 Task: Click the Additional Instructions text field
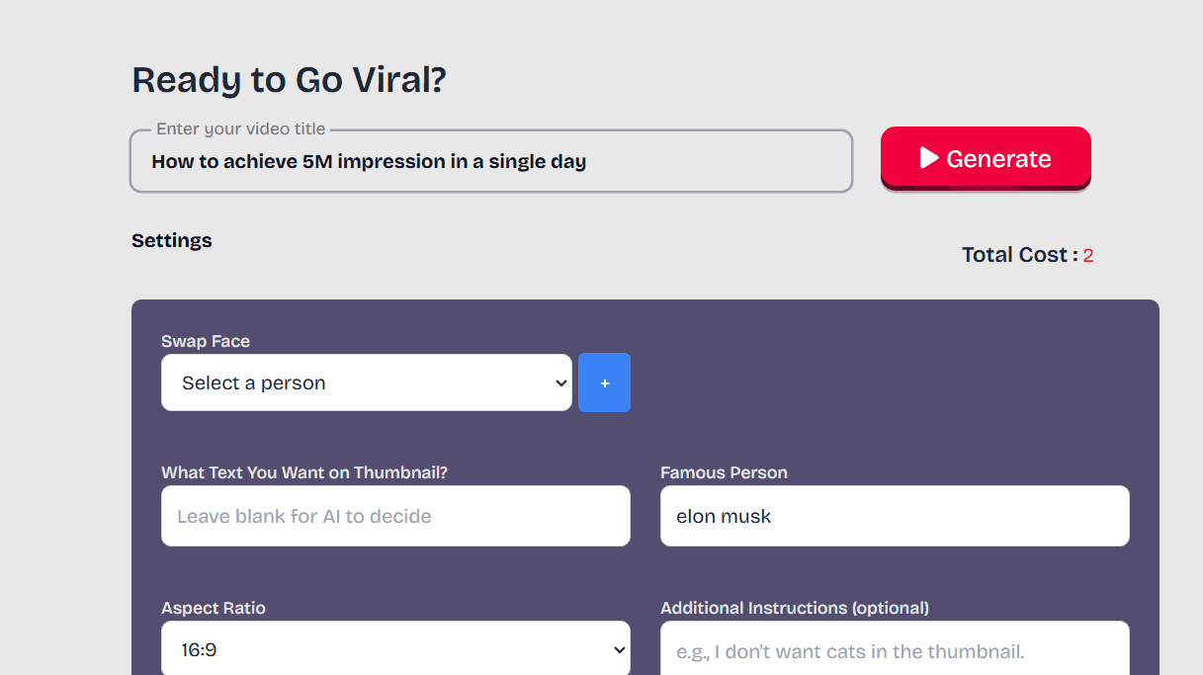tap(895, 648)
